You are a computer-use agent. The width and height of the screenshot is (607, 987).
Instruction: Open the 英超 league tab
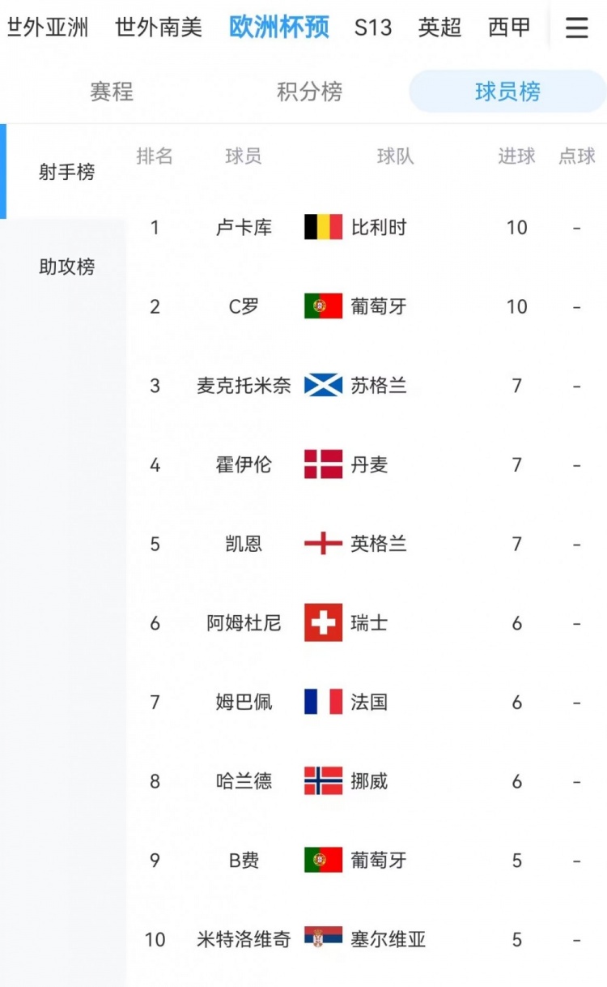pos(439,28)
